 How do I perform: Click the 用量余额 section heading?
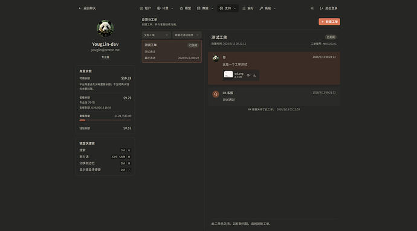coord(85,71)
